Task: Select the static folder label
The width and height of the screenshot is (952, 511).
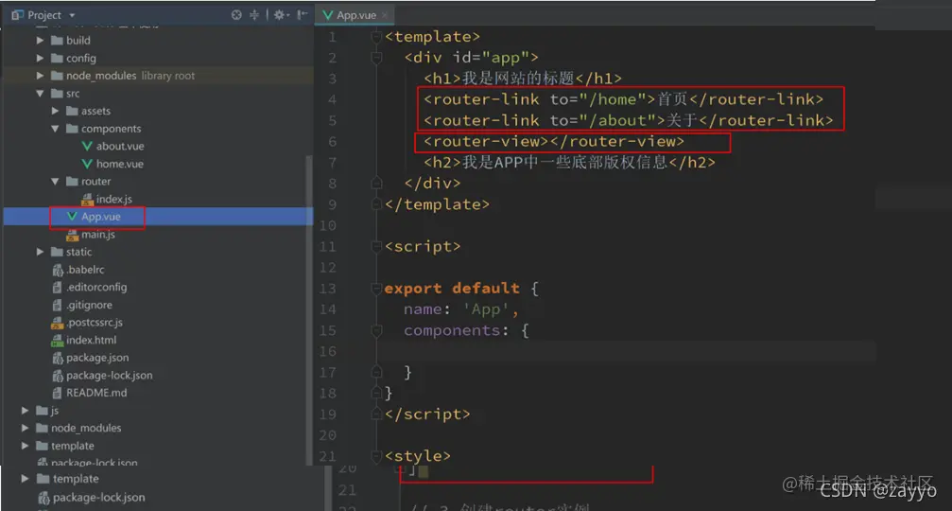Action: 78,252
